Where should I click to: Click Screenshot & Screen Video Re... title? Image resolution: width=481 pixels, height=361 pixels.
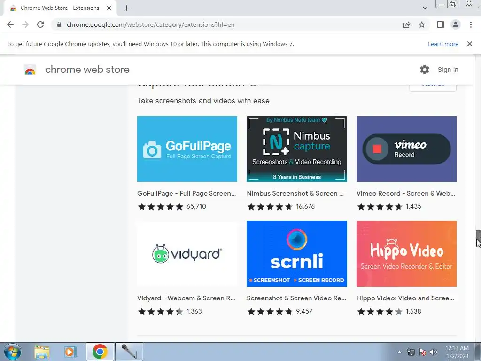click(x=296, y=298)
